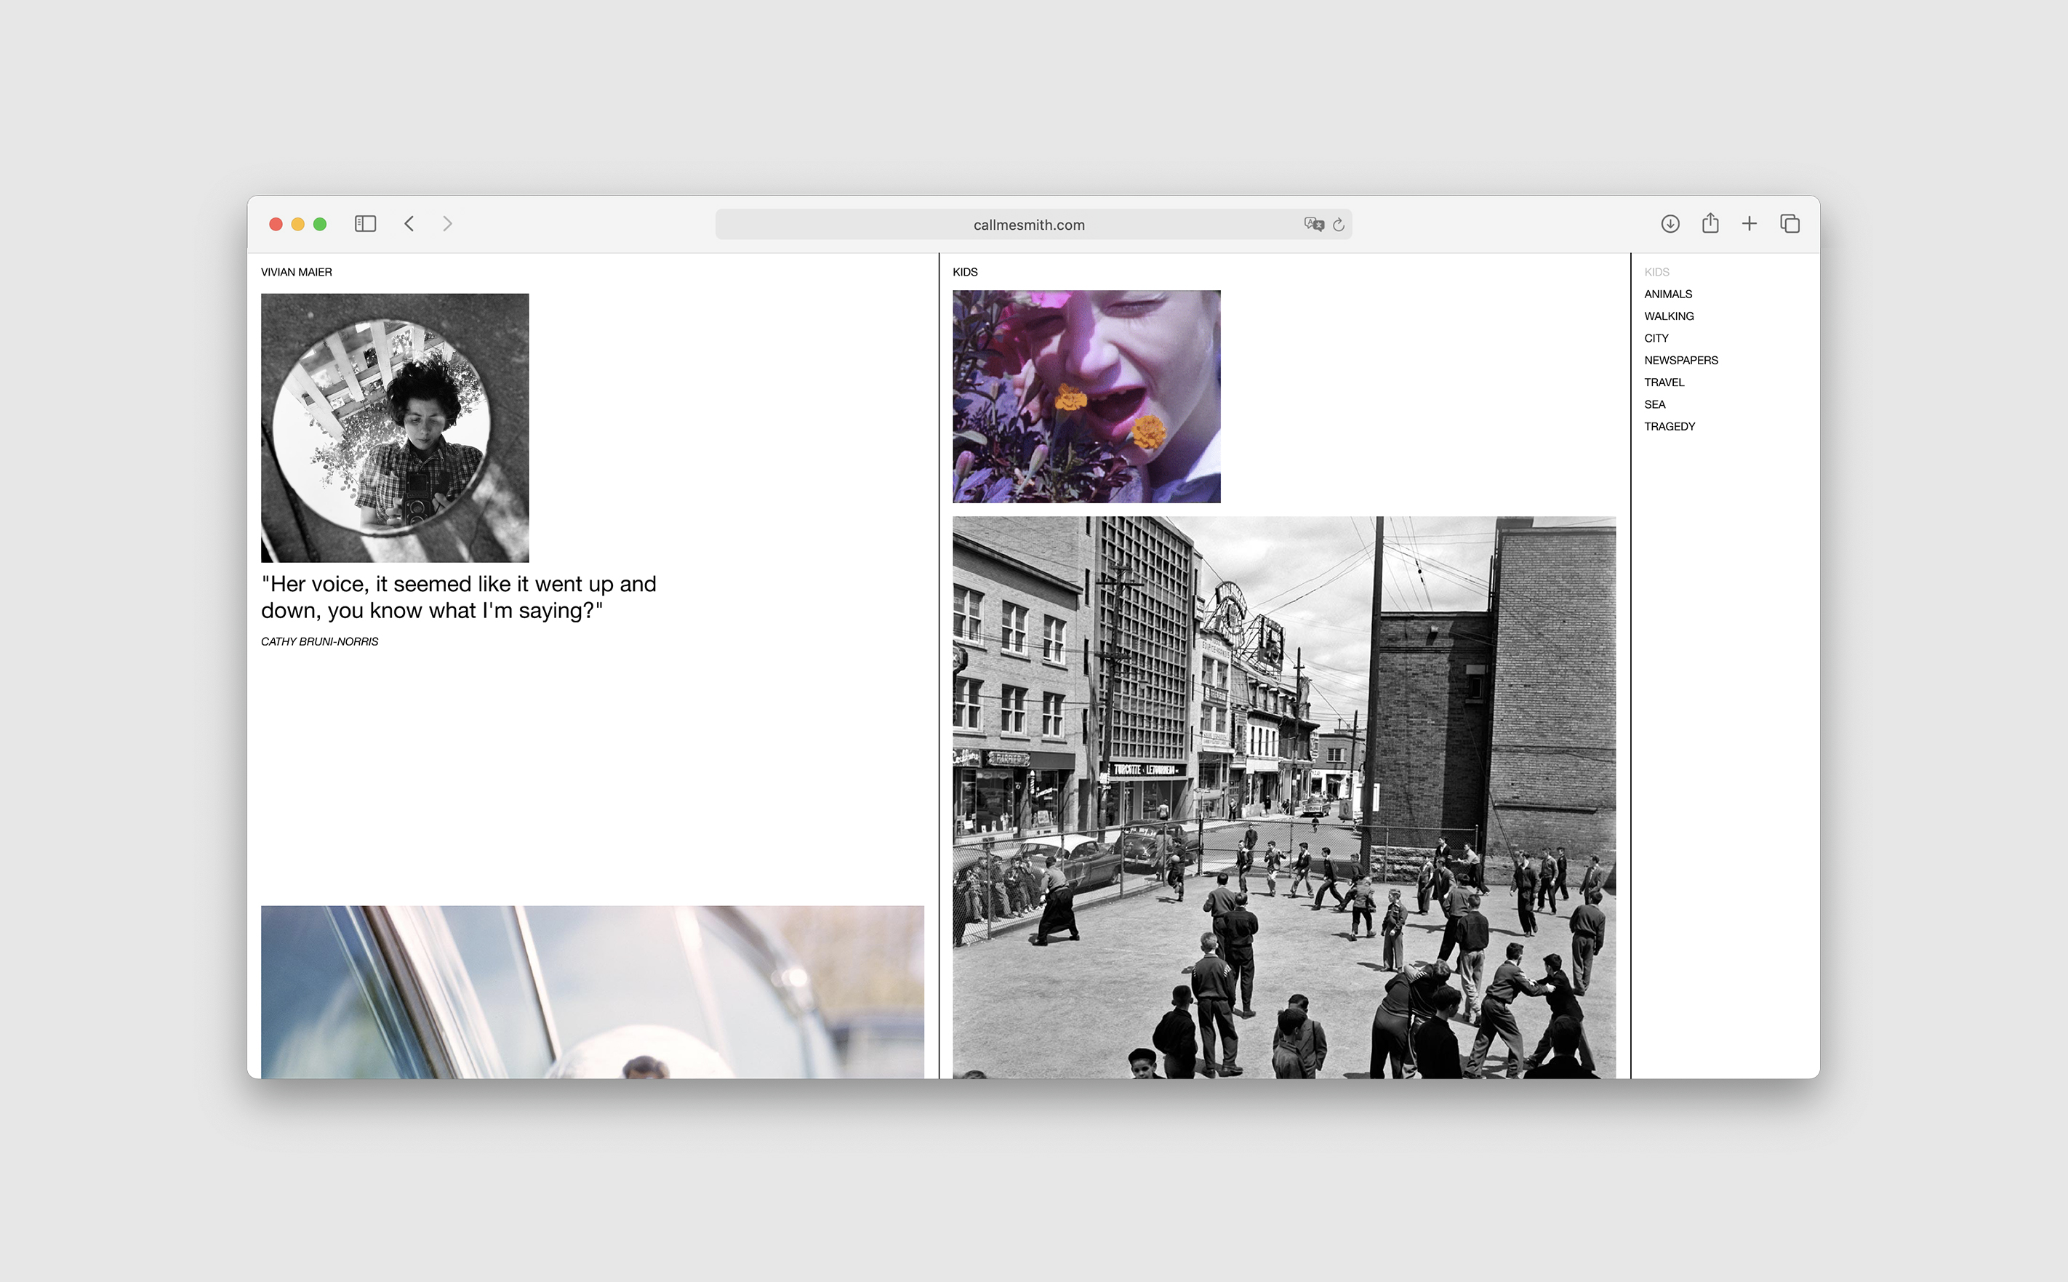Click the translate icon in the address bar
The image size is (2068, 1282).
click(1313, 225)
